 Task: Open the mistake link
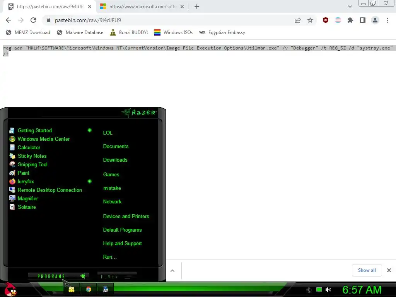pos(112,188)
